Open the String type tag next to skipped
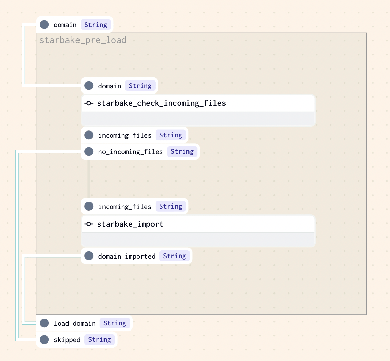 point(99,339)
